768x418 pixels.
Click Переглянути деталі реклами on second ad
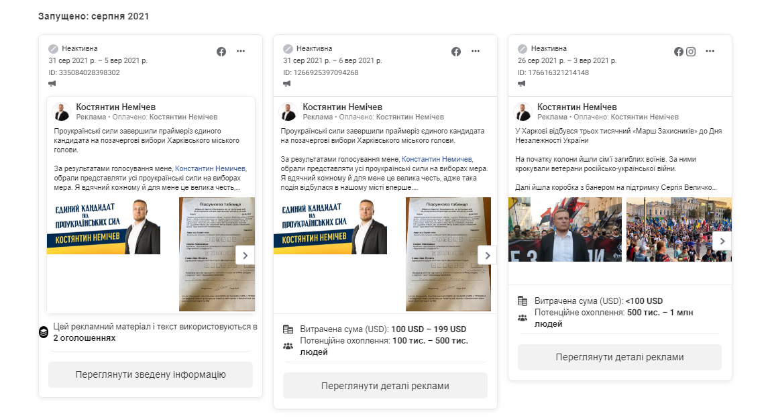[385, 386]
